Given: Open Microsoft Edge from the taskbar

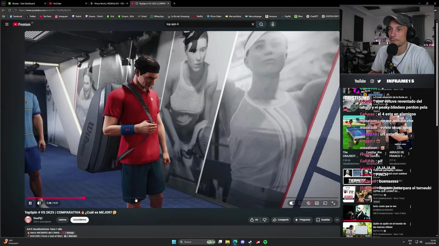Looking at the screenshot, I should (x=235, y=242).
